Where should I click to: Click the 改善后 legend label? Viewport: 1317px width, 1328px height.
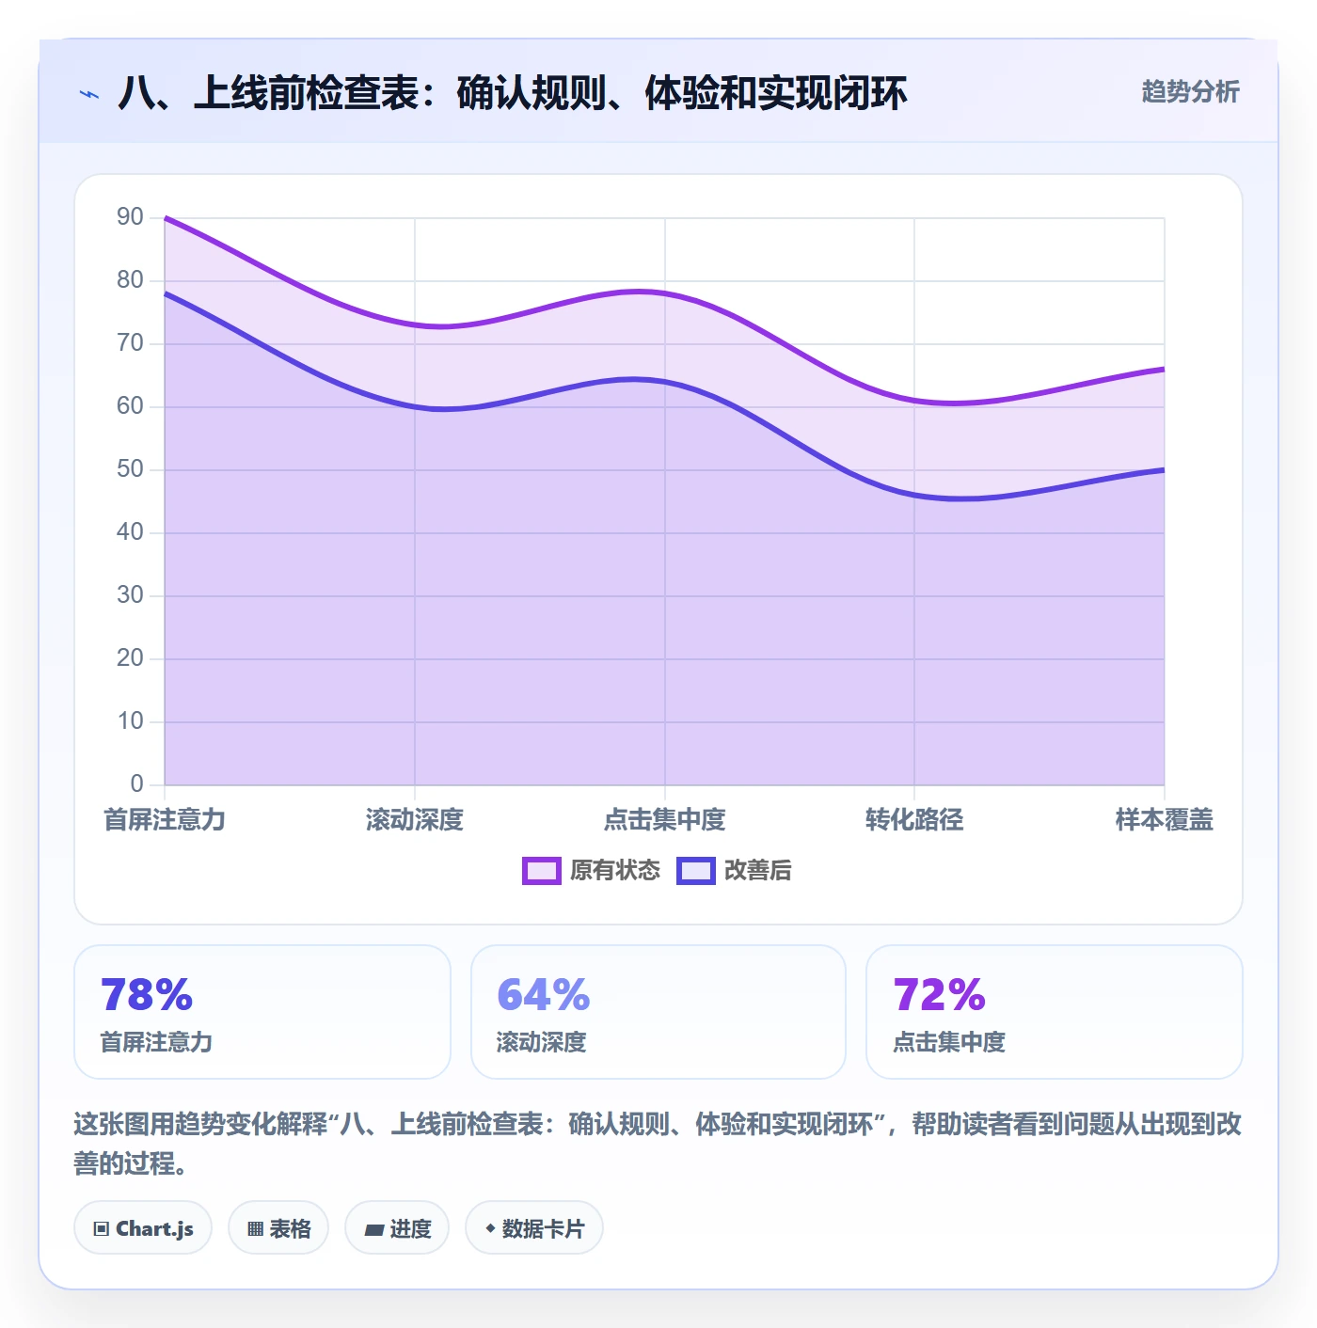coord(758,871)
